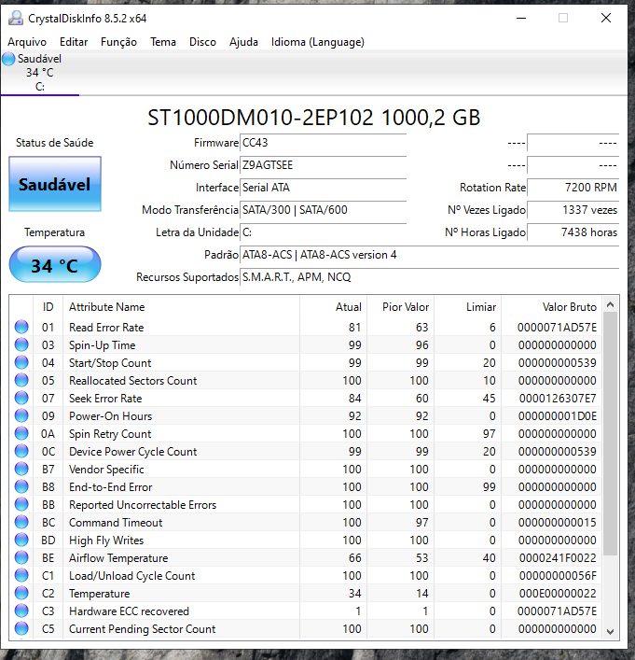
Task: Click the blue health icon of drive C:
Action: [x=8, y=59]
